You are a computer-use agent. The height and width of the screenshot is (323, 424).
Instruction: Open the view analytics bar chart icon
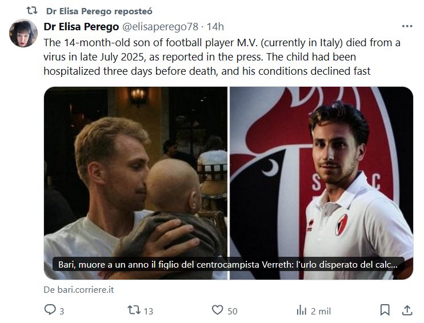[x=301, y=310]
